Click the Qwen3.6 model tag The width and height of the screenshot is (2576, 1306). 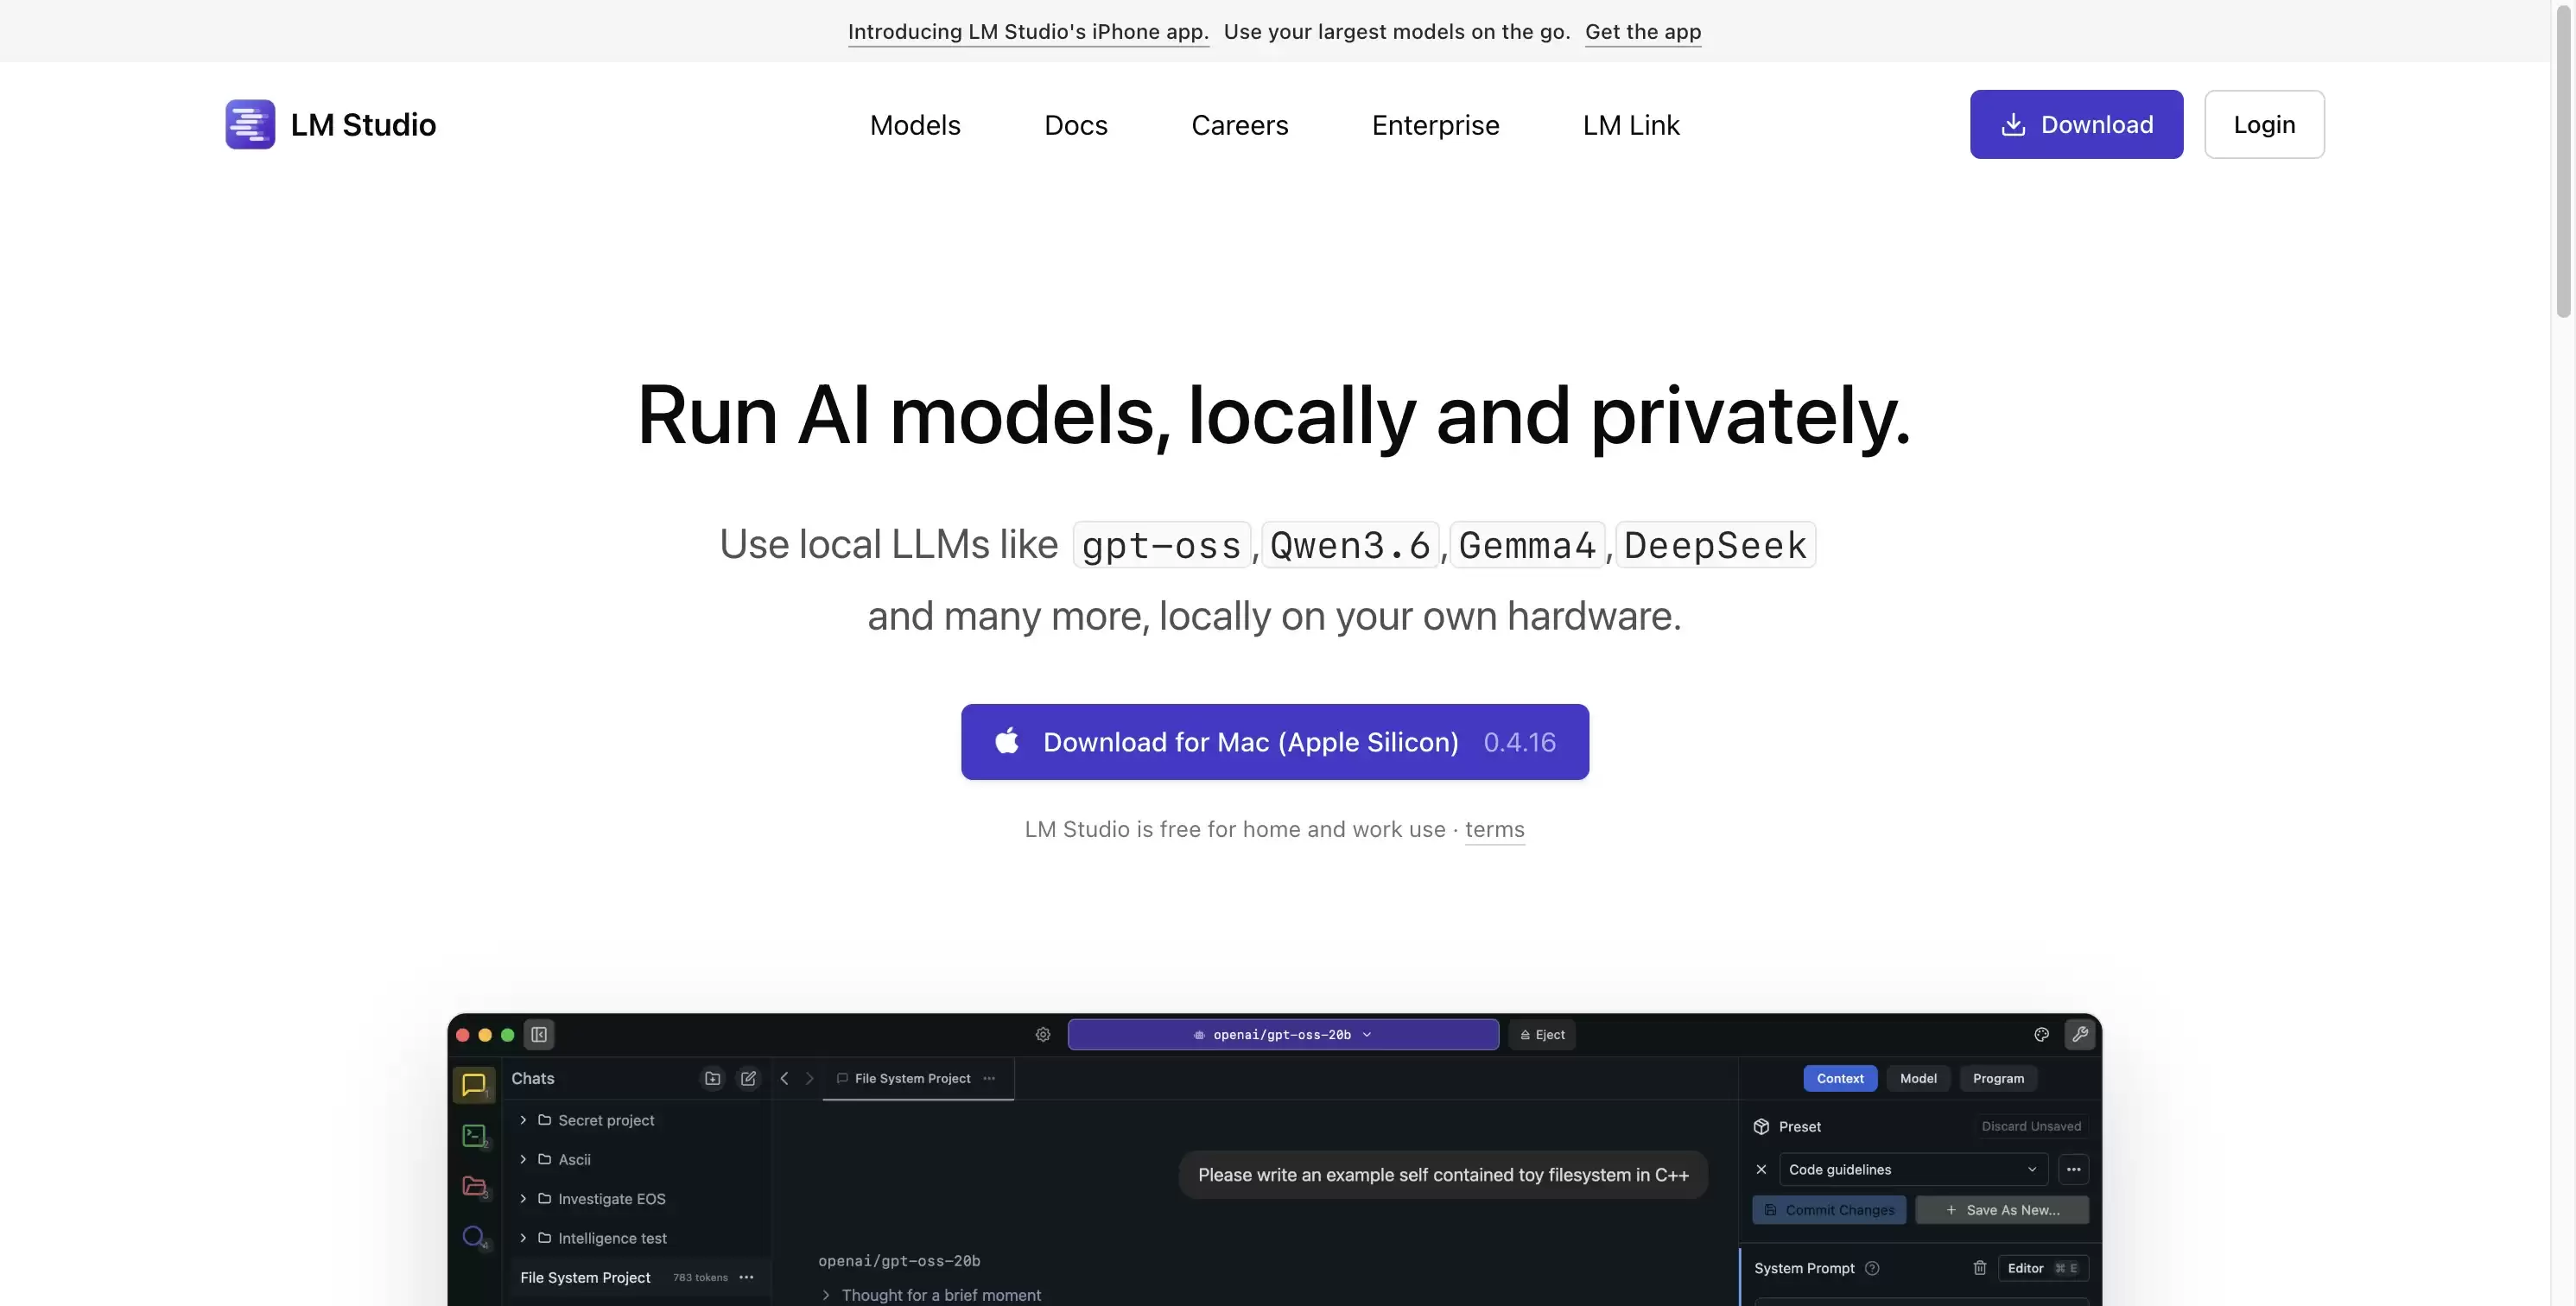click(1350, 545)
